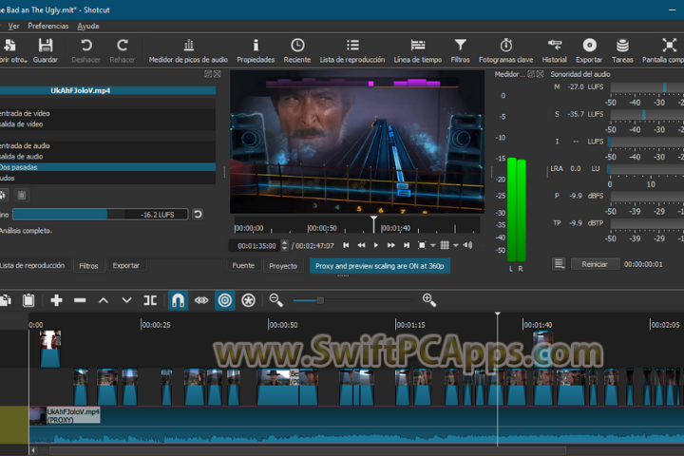Viewport: 684px width, 456px height.
Task: Undock the filters panel float icon
Action: [x=208, y=74]
